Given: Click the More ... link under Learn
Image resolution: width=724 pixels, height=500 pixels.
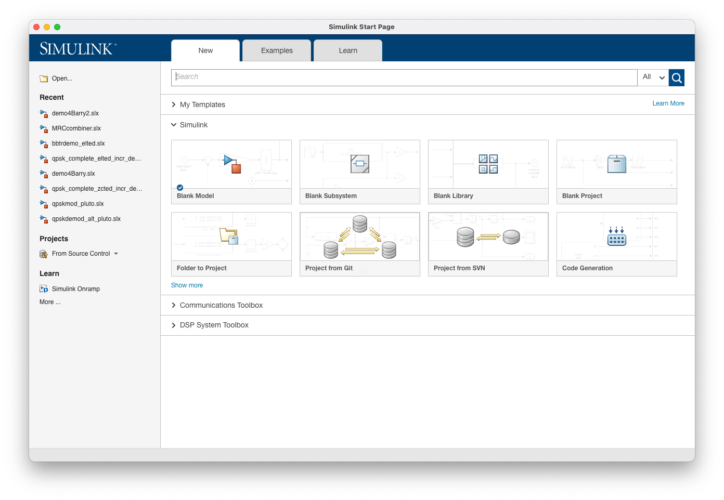Looking at the screenshot, I should (x=50, y=302).
